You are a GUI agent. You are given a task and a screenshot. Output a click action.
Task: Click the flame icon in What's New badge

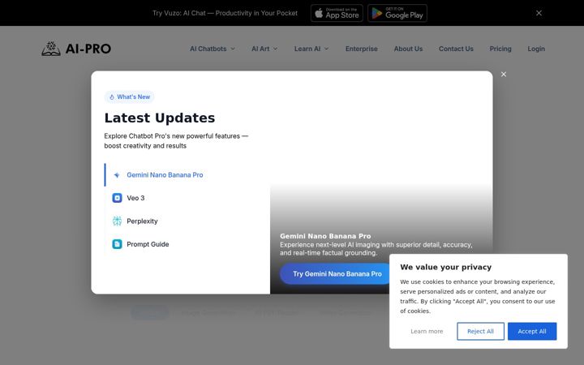[x=112, y=97]
